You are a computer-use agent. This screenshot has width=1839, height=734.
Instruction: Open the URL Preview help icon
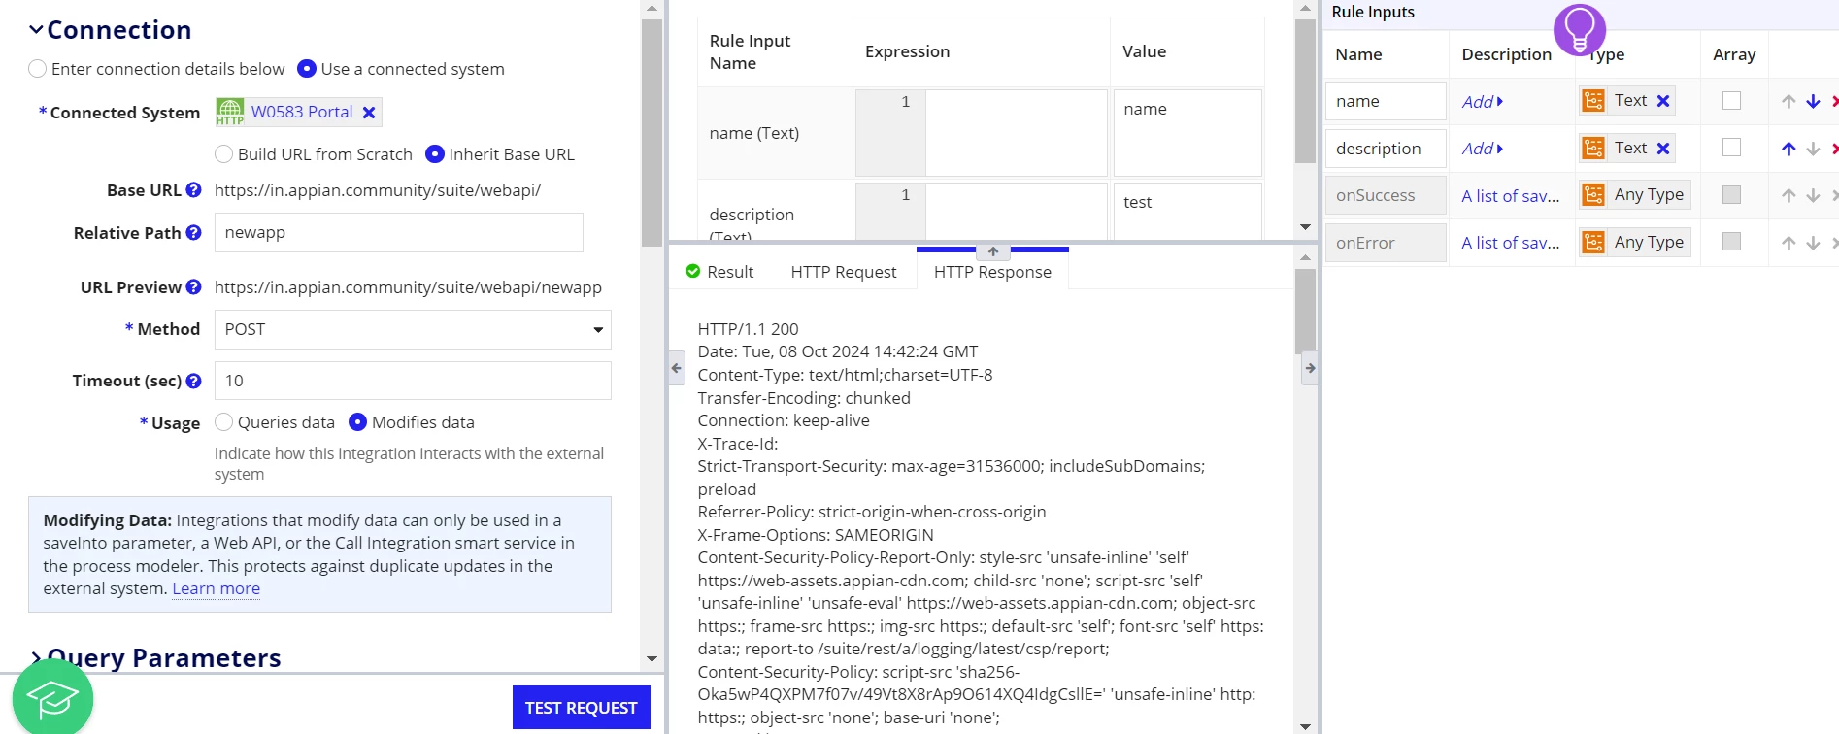[x=193, y=287]
